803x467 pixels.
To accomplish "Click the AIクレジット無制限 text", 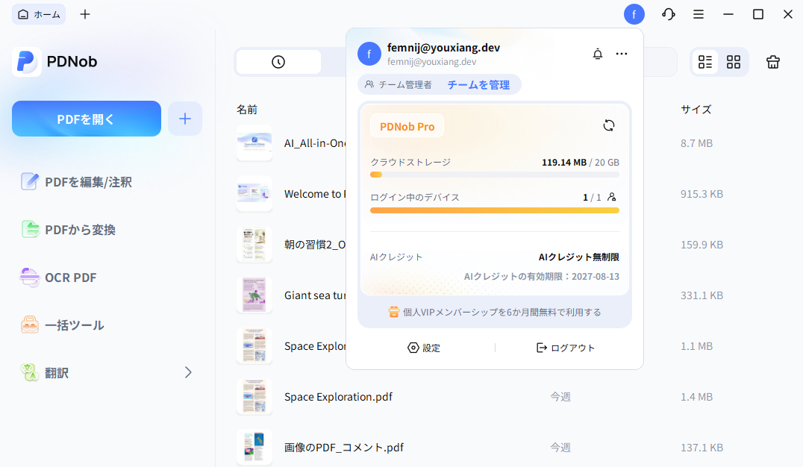I will (x=578, y=257).
